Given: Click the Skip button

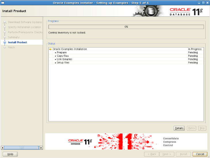Looking at the screenshot, I should 202,128.
